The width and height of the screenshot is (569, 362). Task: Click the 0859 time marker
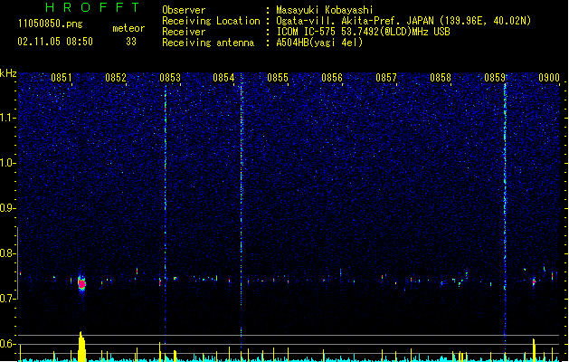495,77
